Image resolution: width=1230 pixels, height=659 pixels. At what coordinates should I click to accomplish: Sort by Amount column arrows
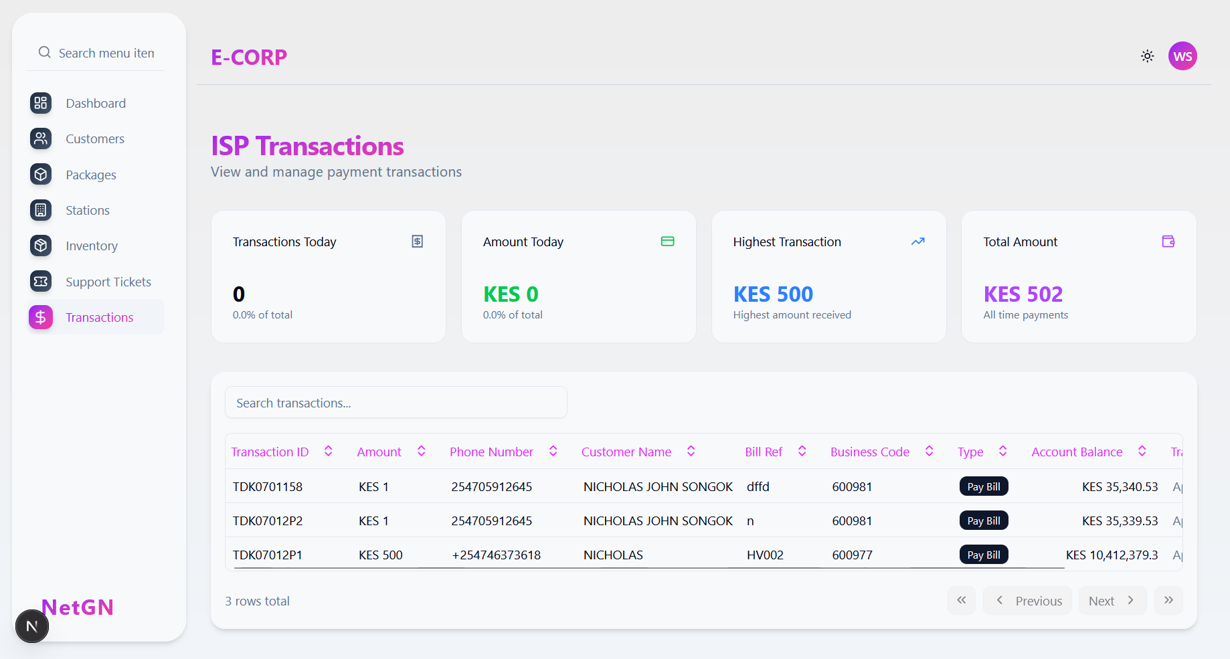(421, 452)
